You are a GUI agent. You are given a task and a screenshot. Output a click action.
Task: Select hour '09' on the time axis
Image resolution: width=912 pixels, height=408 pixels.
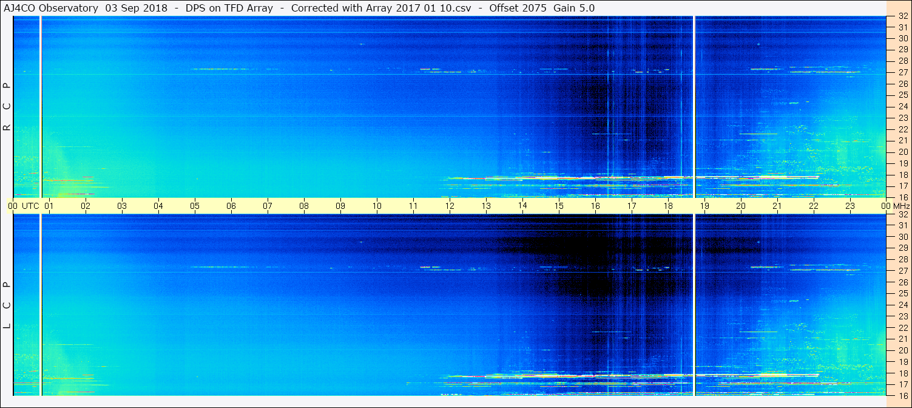340,206
